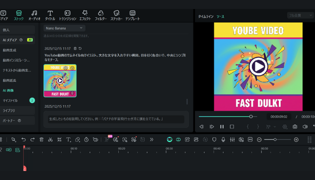This screenshot has width=315, height=180.
Task: Select テキストから動画生成 sidebar item
Action: (x=17, y=70)
